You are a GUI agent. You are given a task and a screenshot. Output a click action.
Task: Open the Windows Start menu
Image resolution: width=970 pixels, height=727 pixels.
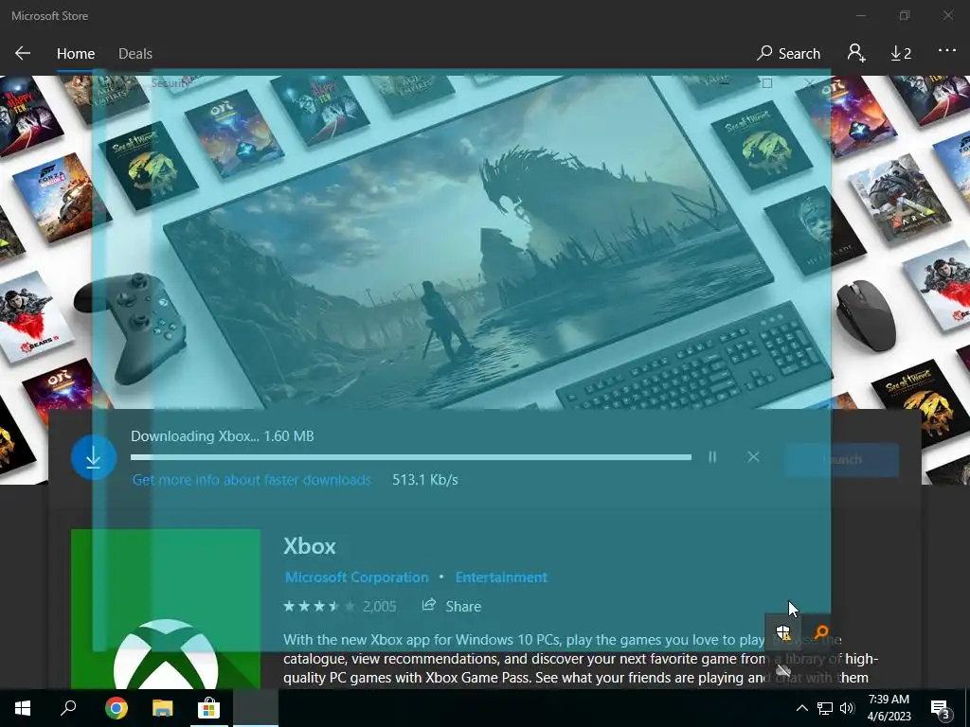coord(23,708)
